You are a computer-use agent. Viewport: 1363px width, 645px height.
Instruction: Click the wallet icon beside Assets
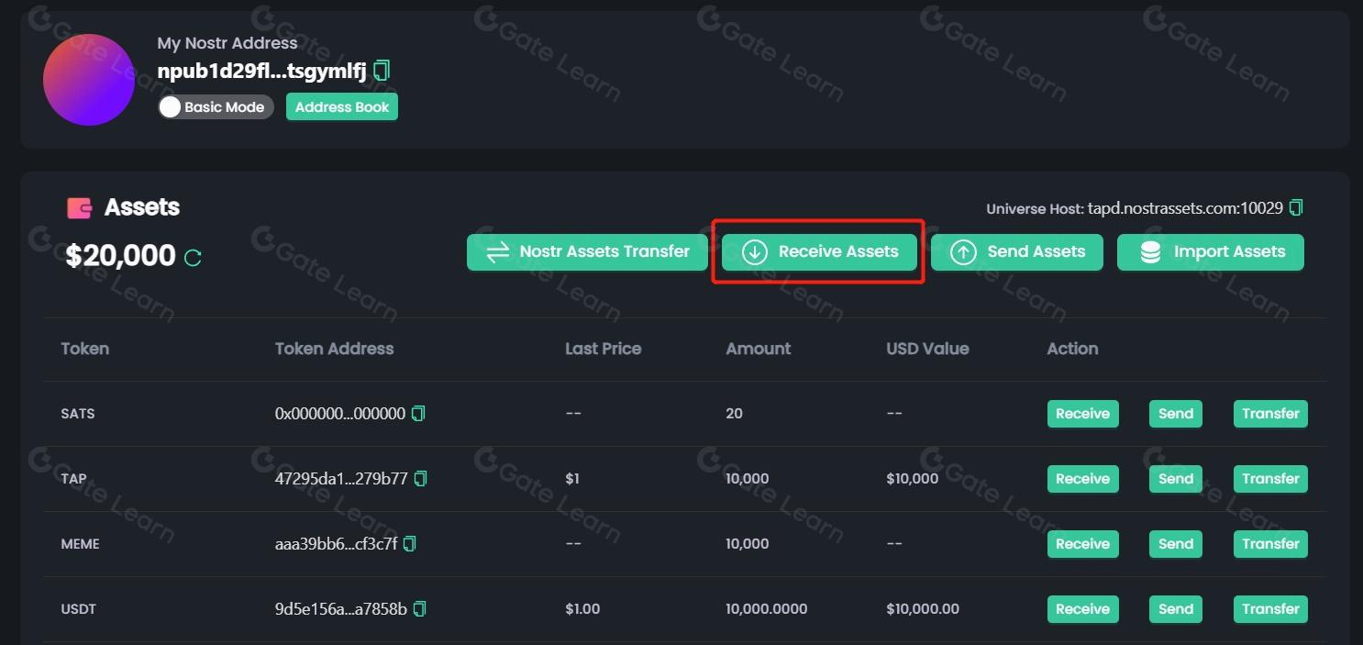80,208
